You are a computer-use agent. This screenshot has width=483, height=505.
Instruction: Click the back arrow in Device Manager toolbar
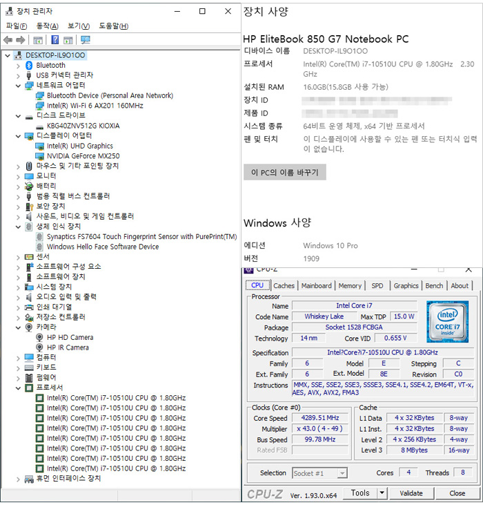(x=8, y=40)
